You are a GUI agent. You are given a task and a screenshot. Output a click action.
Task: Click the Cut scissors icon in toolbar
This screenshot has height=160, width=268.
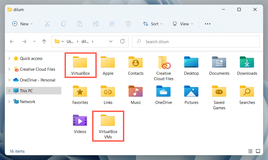click(x=47, y=24)
